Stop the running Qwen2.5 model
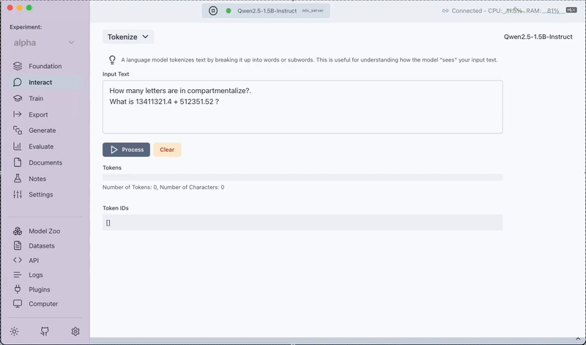The height and width of the screenshot is (345, 586). coord(212,11)
